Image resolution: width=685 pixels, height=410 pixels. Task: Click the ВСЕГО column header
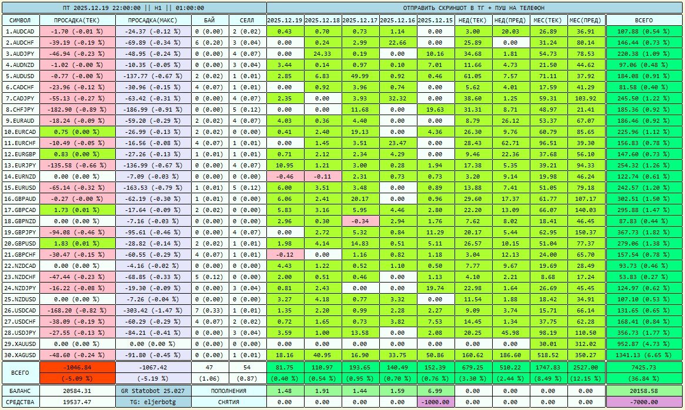click(644, 20)
